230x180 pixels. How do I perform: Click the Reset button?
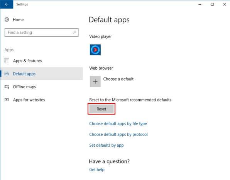click(x=101, y=109)
